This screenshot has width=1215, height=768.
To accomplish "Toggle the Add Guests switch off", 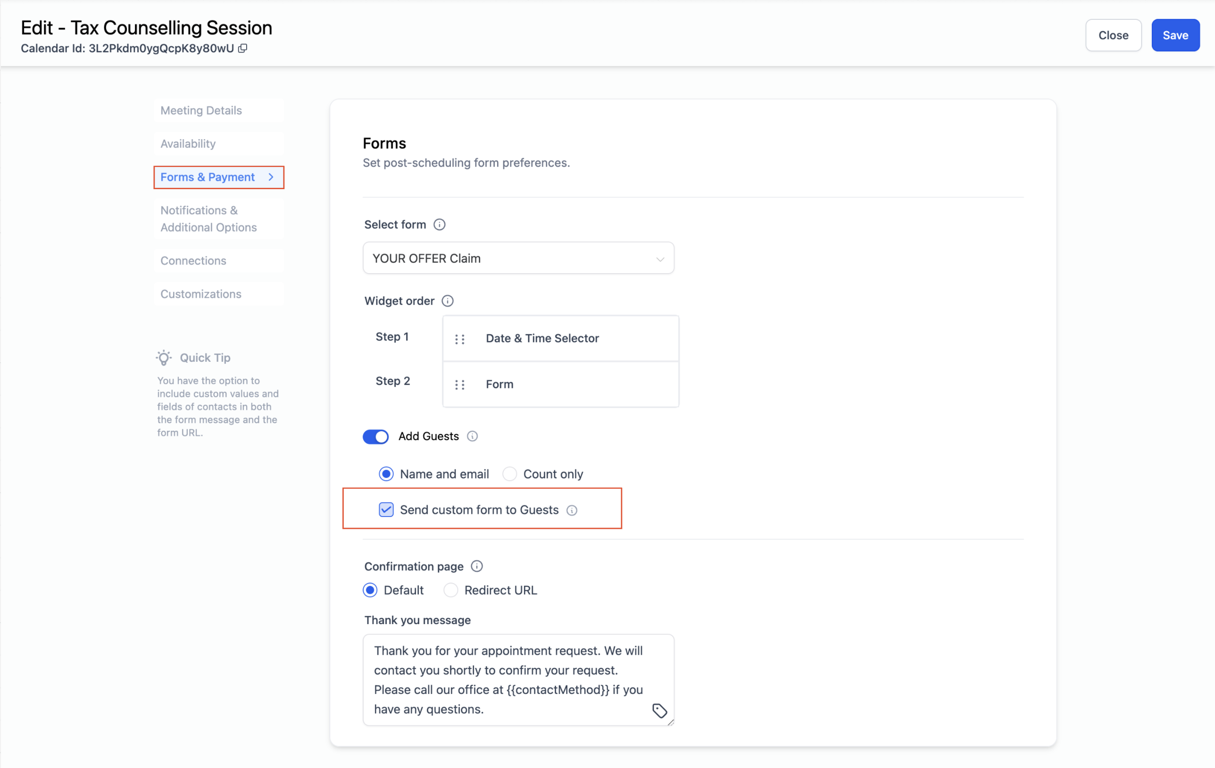I will pos(375,436).
